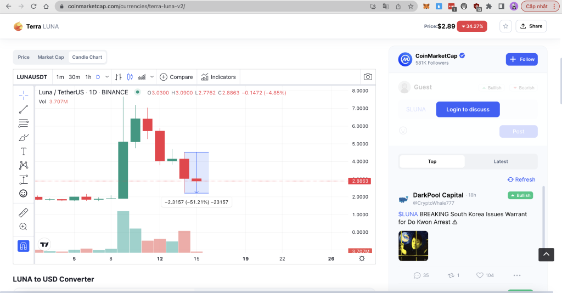The width and height of the screenshot is (562, 293).
Task: Select the price range prediction tool
Action: 23,179
